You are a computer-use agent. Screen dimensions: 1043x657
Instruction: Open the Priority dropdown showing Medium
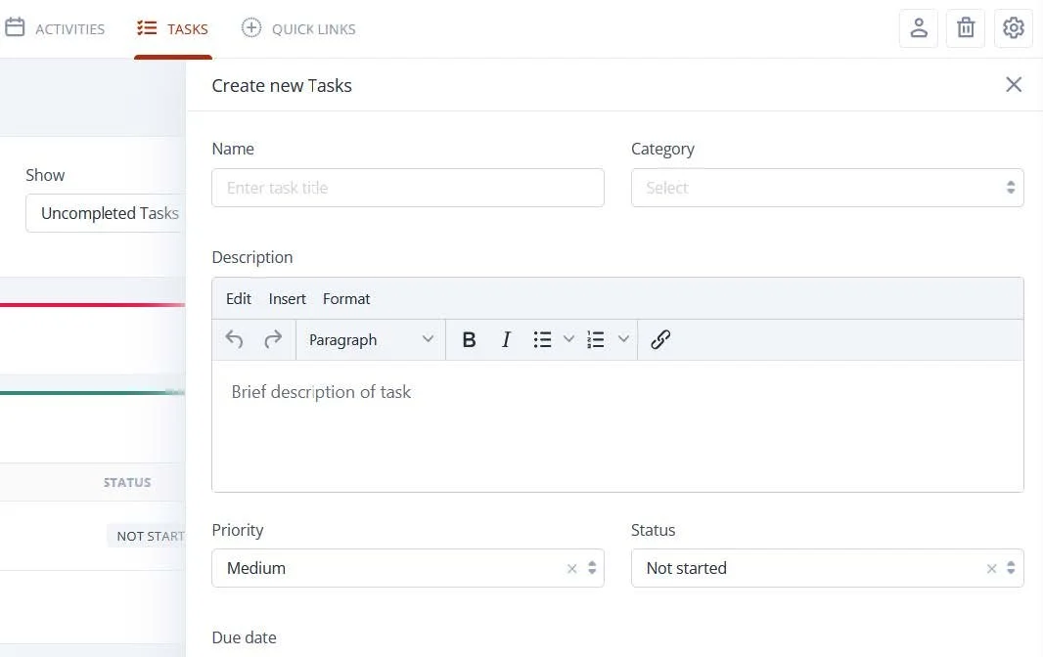tap(391, 568)
